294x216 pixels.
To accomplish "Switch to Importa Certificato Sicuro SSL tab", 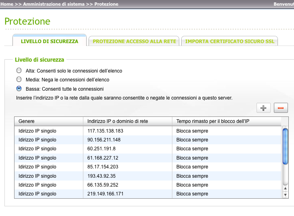I will [230, 41].
